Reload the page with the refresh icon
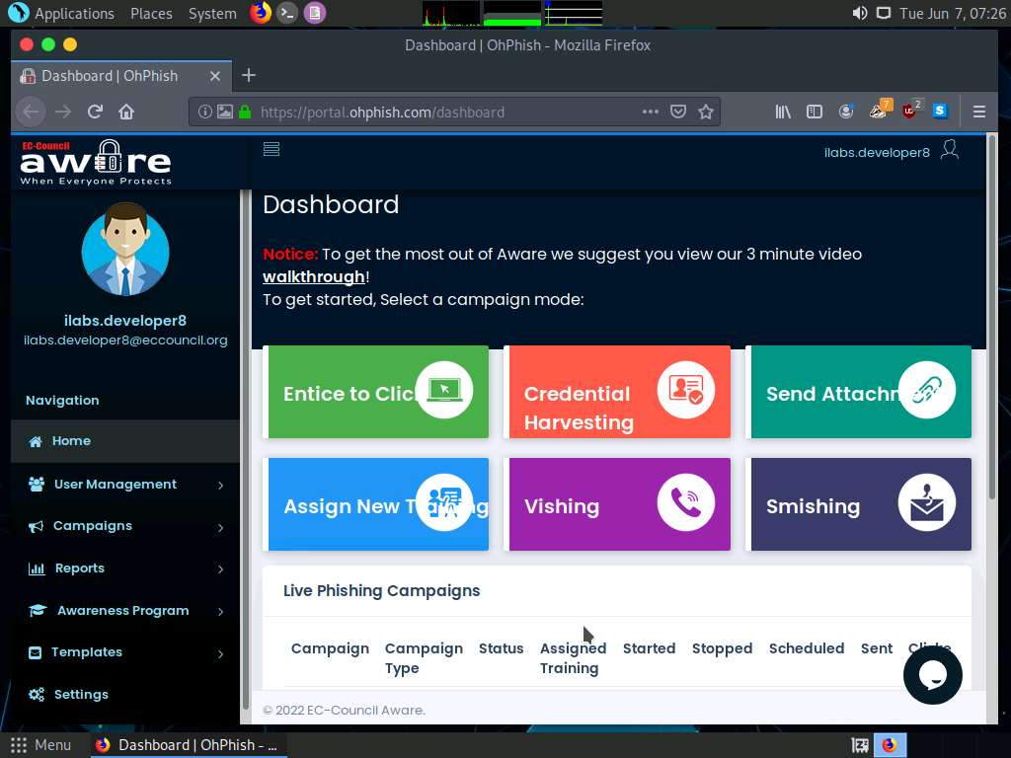Viewport: 1011px width, 758px height. (95, 112)
